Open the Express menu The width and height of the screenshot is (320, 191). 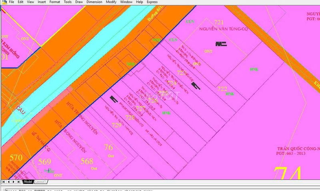(x=152, y=2)
